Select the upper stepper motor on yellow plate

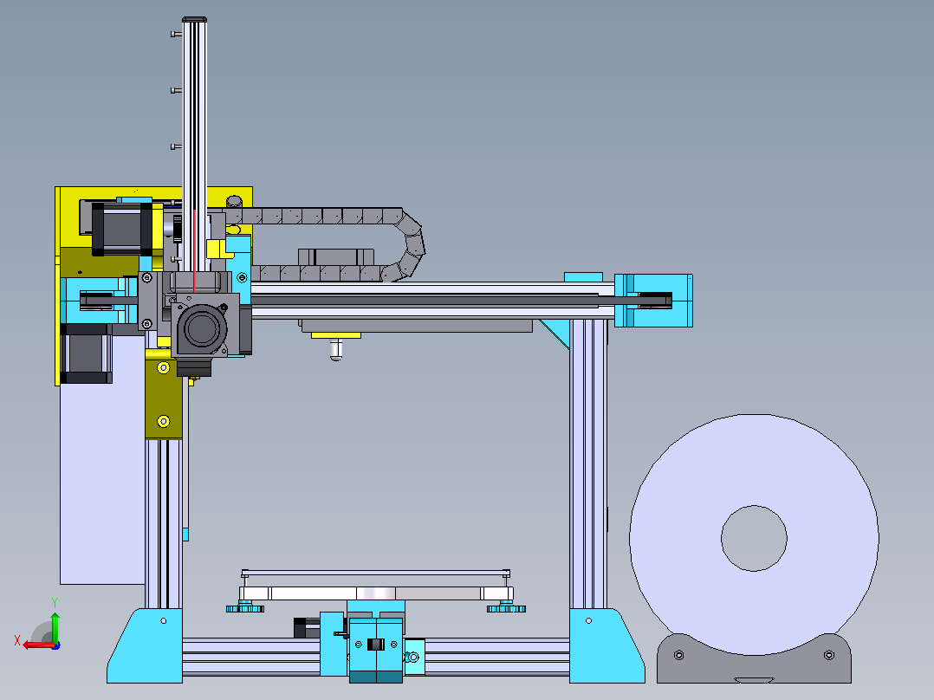[122, 229]
